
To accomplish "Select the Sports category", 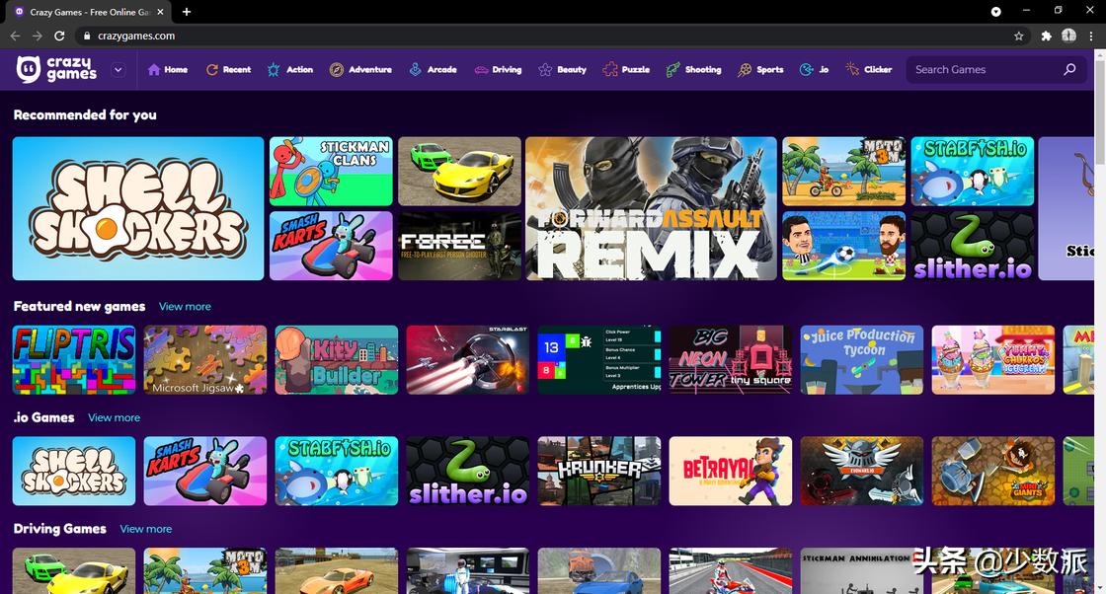I will coord(760,70).
